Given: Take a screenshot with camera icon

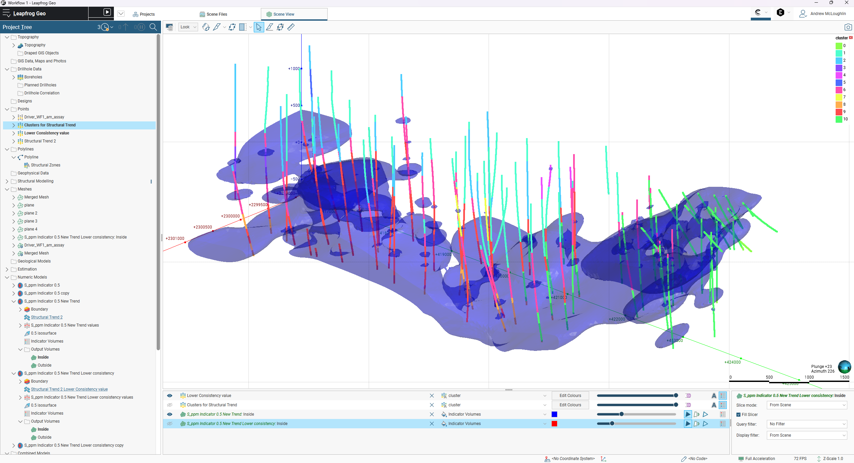Looking at the screenshot, I should coord(848,27).
